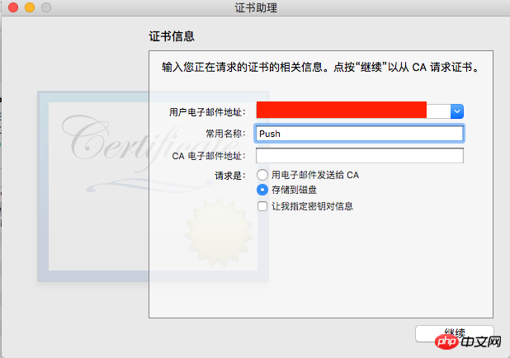Image resolution: width=510 pixels, height=358 pixels.
Task: Open the 用户电子邮件地址 dropdown arrow
Action: (457, 111)
